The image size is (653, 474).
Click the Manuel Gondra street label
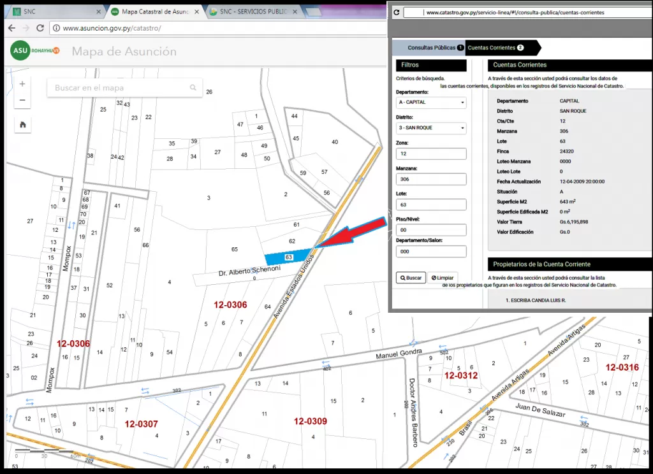click(x=399, y=354)
